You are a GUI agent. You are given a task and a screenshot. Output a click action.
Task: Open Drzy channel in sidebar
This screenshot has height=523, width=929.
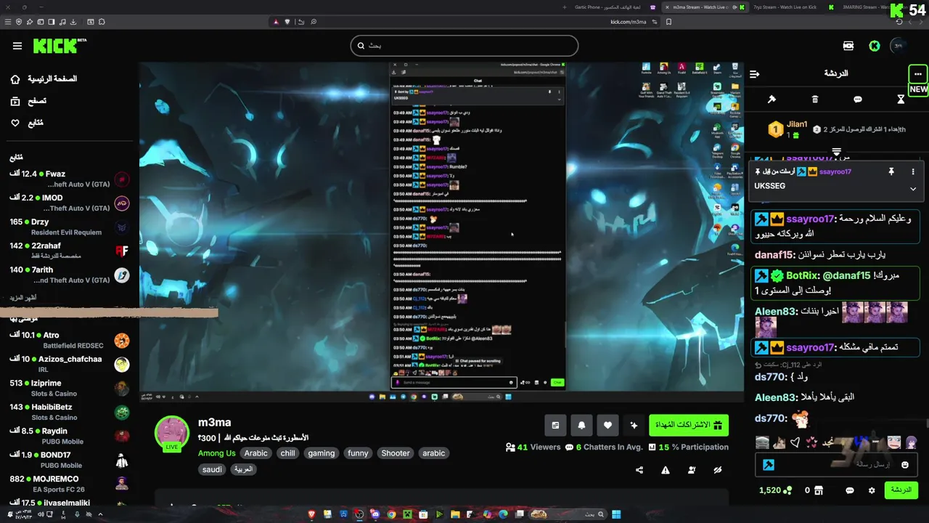point(69,227)
